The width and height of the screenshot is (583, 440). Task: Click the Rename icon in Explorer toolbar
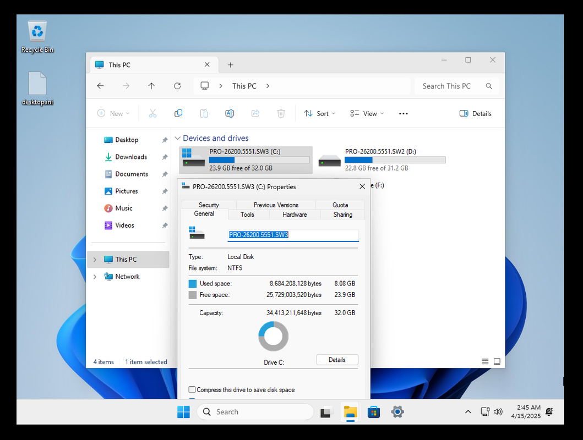230,113
